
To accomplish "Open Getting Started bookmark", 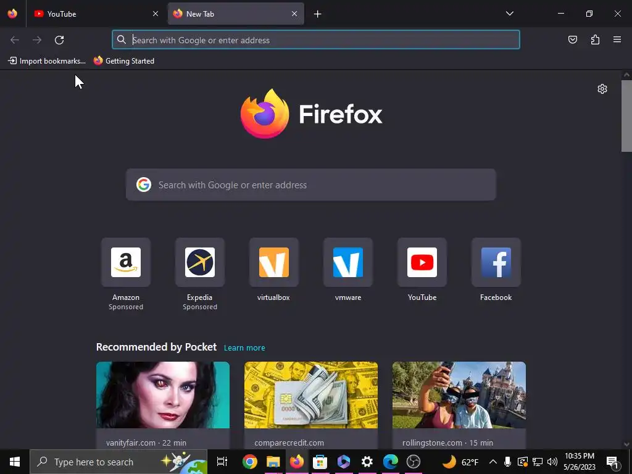I will (x=124, y=61).
